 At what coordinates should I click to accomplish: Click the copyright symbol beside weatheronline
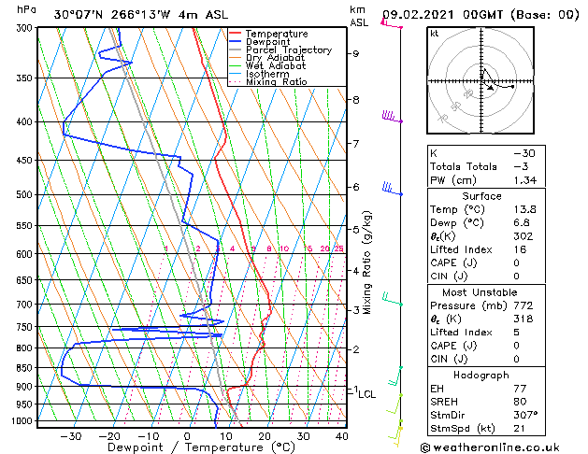(425, 447)
